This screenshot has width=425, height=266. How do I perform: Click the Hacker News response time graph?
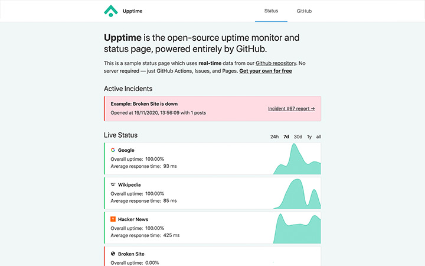[x=297, y=229]
